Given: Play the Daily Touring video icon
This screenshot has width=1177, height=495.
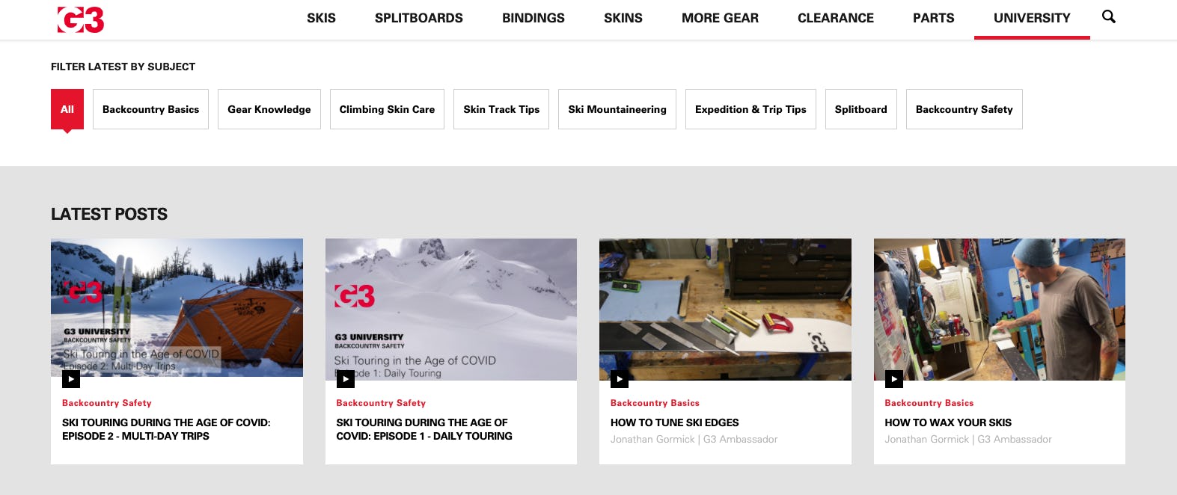Looking at the screenshot, I should [346, 379].
